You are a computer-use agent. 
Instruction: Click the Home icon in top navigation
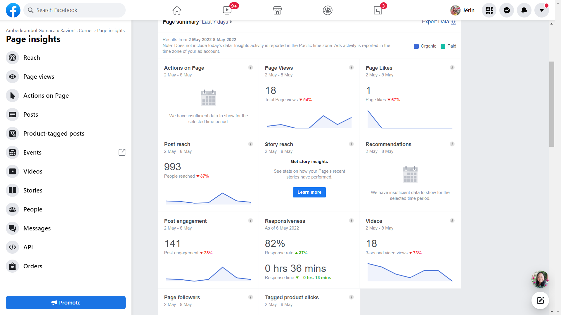point(177,10)
